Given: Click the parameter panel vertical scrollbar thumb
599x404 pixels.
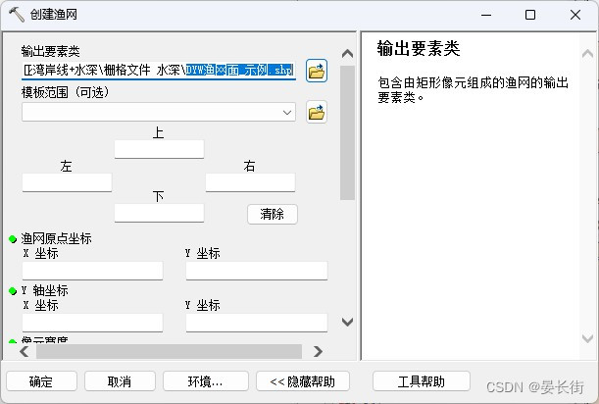Looking at the screenshot, I should [x=347, y=132].
